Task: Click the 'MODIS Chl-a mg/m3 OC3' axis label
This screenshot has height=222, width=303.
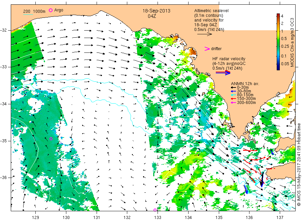Action: click(292, 42)
